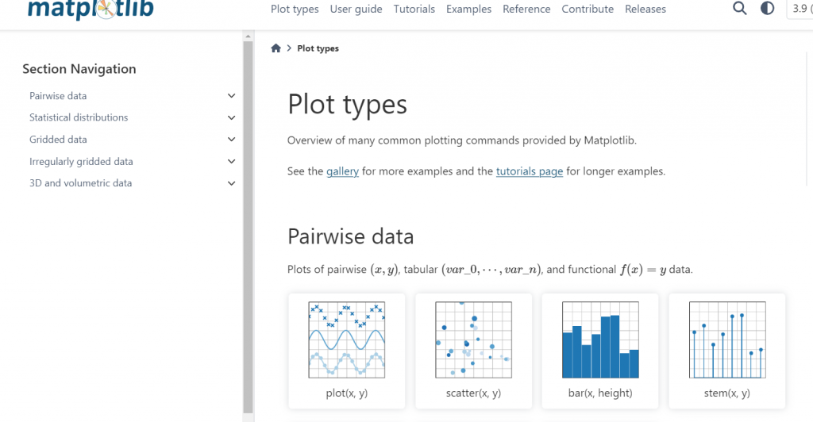Expand the Gridded data chevron
The height and width of the screenshot is (422, 813).
[x=231, y=140]
